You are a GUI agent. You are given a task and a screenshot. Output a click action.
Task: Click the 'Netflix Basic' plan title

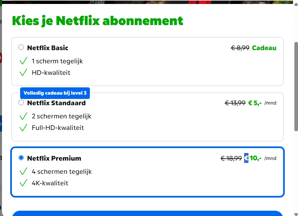point(48,48)
